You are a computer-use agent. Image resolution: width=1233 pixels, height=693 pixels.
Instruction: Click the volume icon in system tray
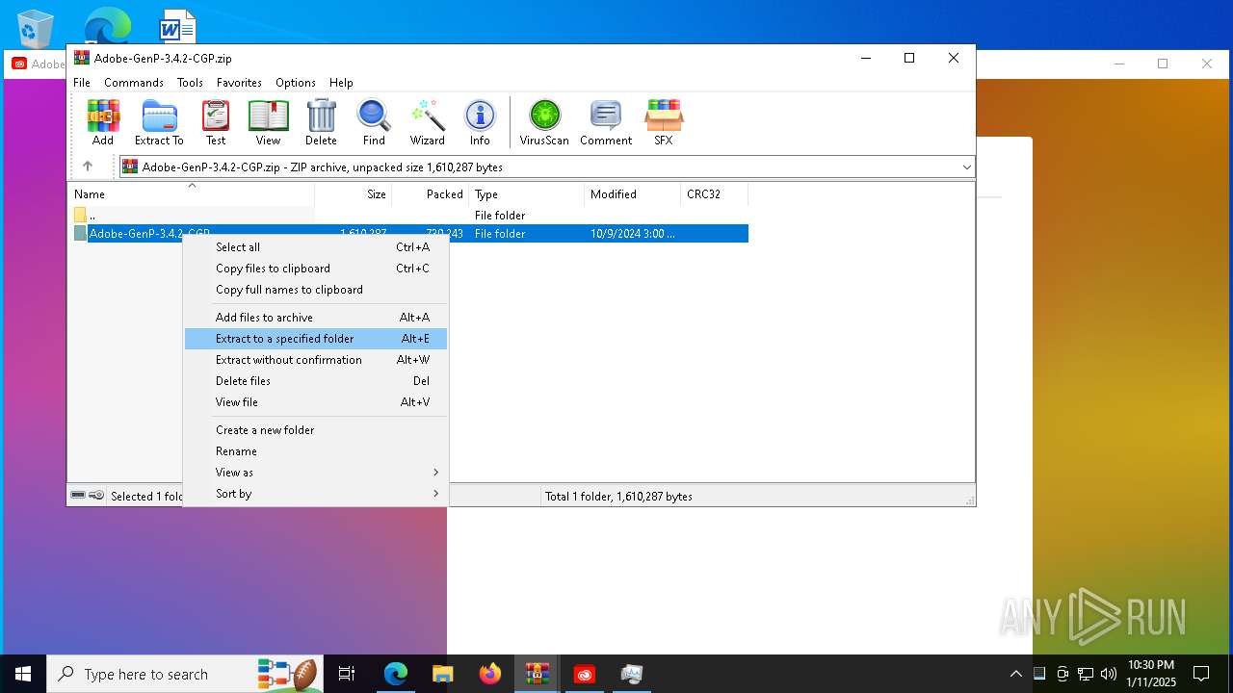1108,674
